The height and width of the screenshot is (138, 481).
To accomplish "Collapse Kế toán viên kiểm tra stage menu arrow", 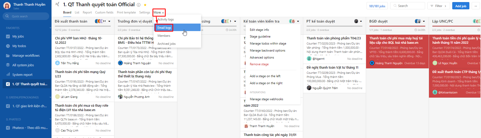I will (298, 21).
